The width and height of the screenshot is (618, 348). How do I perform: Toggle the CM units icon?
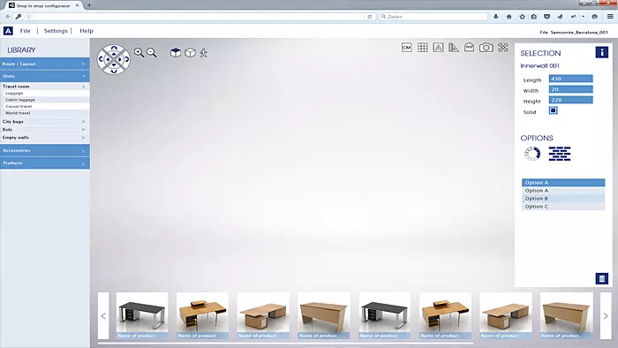[x=407, y=48]
